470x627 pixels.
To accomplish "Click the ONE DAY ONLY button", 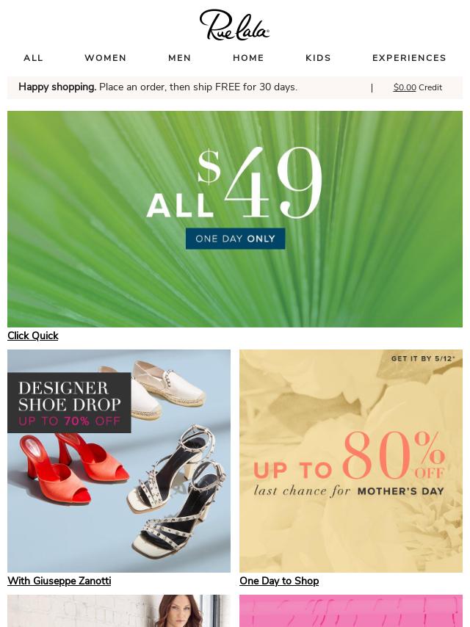I will pos(235,239).
